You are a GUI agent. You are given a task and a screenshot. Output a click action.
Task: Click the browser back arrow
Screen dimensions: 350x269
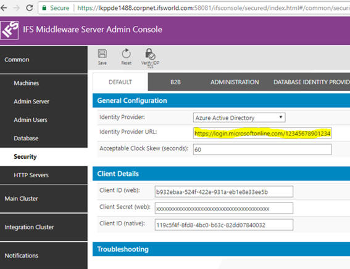[x=4, y=8]
